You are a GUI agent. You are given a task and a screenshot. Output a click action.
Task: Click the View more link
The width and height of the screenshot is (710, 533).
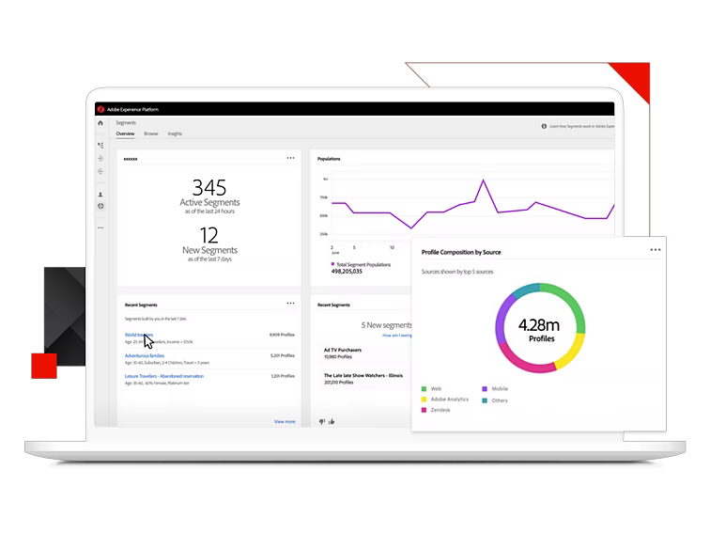[x=285, y=421]
